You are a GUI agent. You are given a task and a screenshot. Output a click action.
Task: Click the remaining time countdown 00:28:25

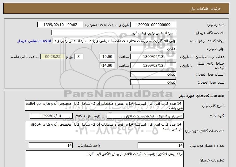(x=53, y=57)
